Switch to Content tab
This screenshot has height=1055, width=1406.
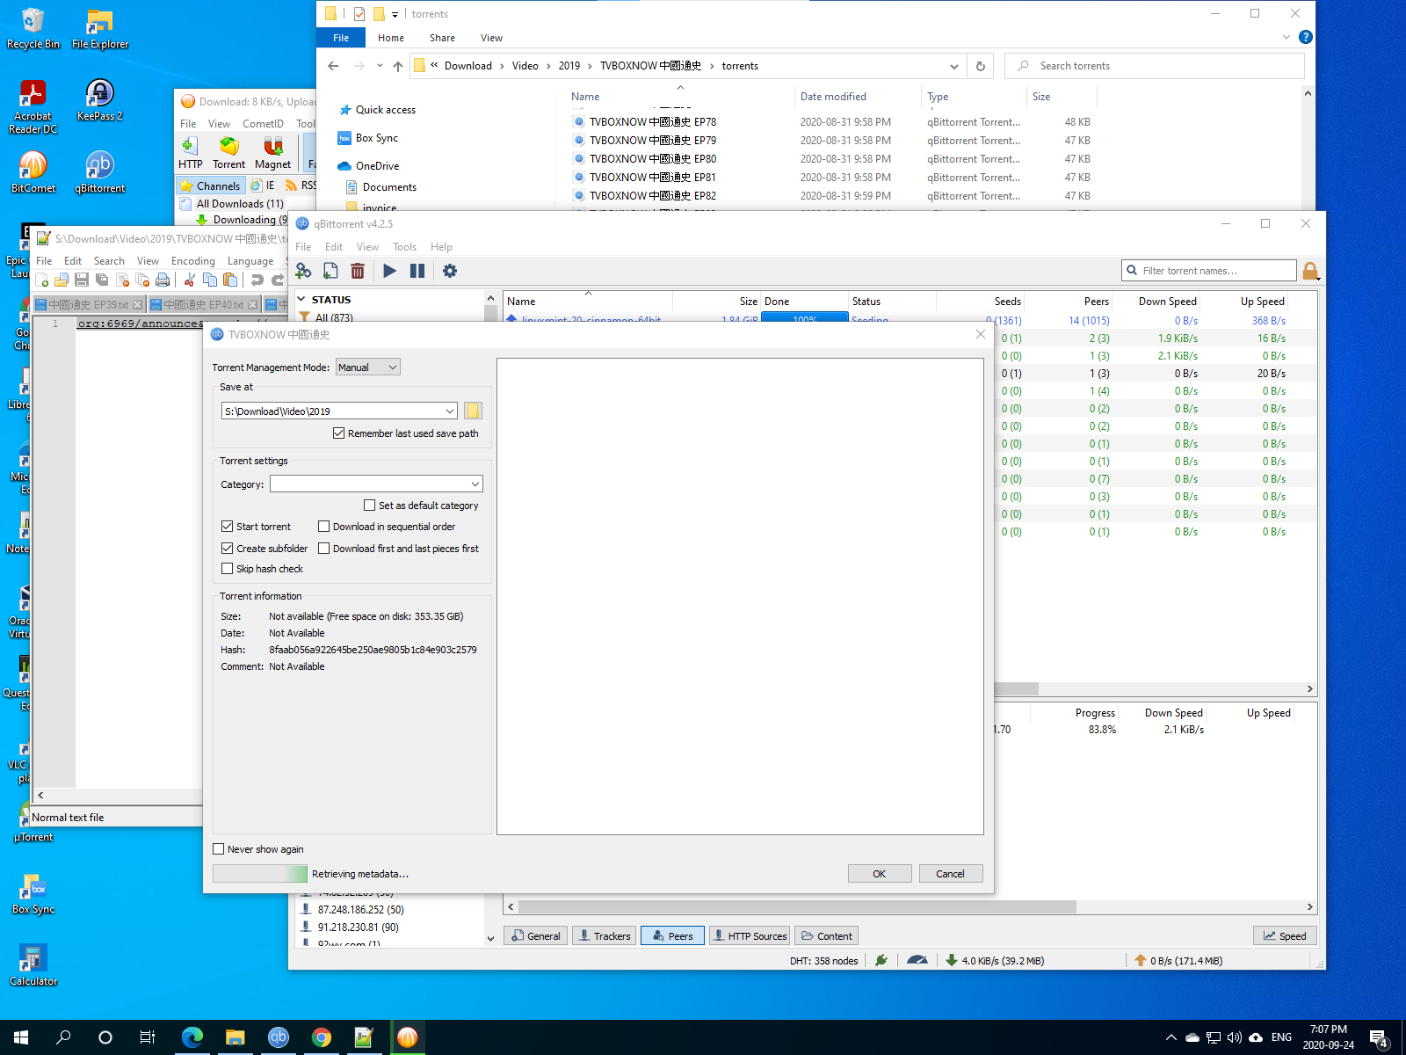pos(826,935)
